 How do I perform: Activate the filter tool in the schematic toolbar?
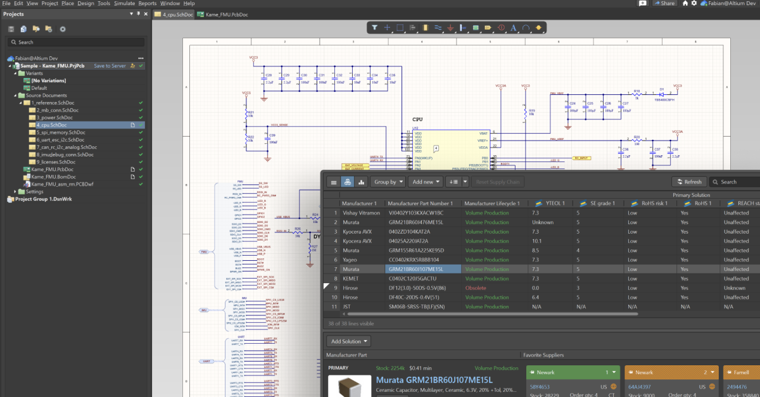[376, 27]
